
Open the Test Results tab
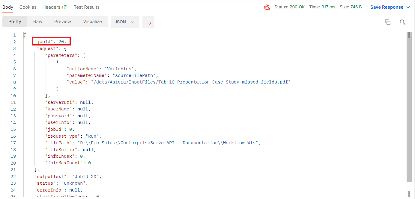coord(87,7)
